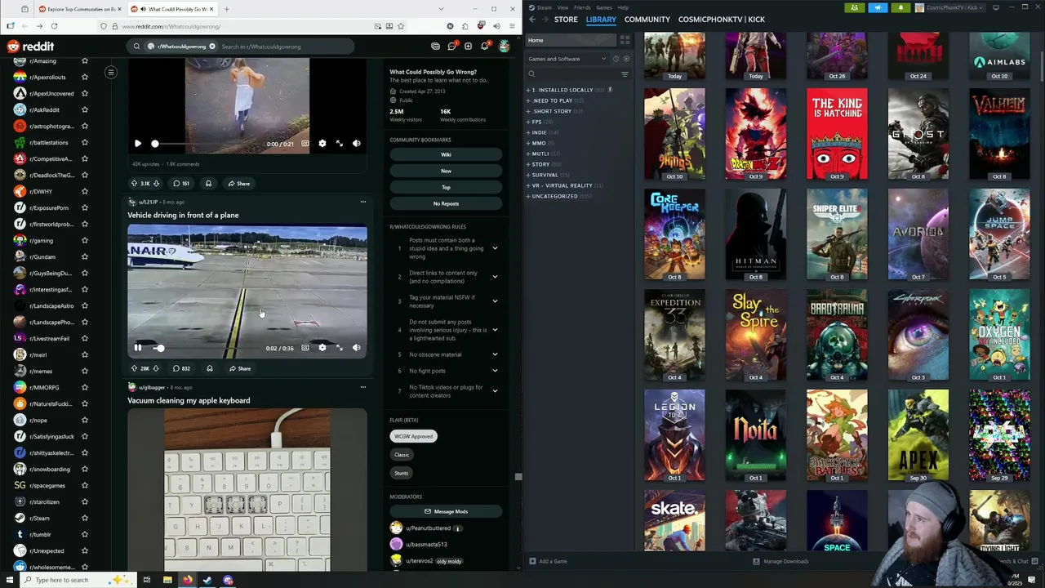This screenshot has width=1045, height=588.
Task: Bookmark this page with Firefox star
Action: 401,26
